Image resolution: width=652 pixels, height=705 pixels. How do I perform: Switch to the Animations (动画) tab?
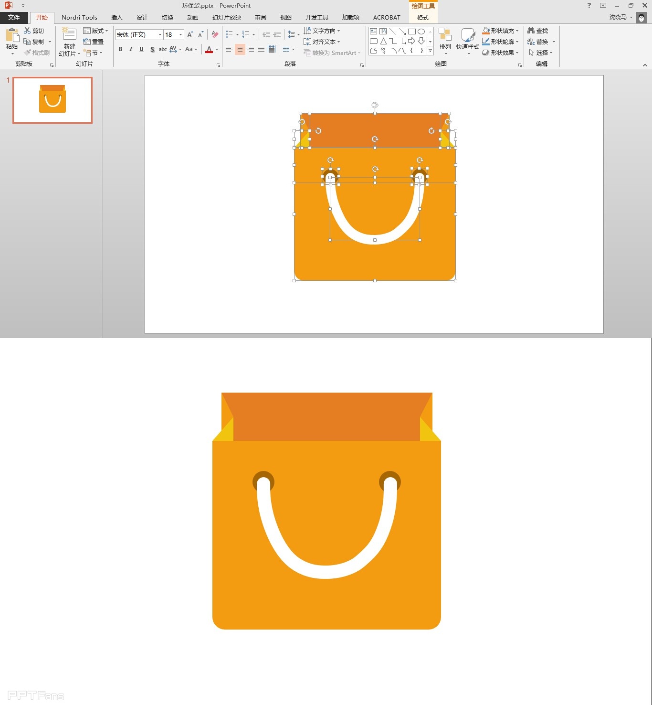pyautogui.click(x=193, y=17)
